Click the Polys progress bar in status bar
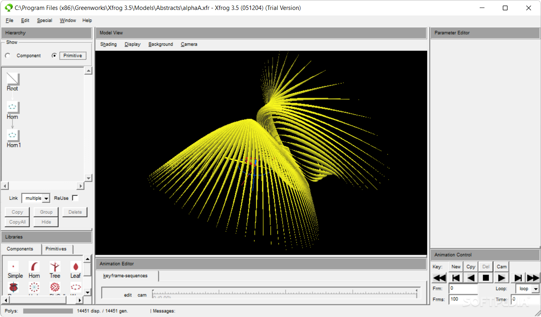This screenshot has height=317, width=541. tap(48, 311)
